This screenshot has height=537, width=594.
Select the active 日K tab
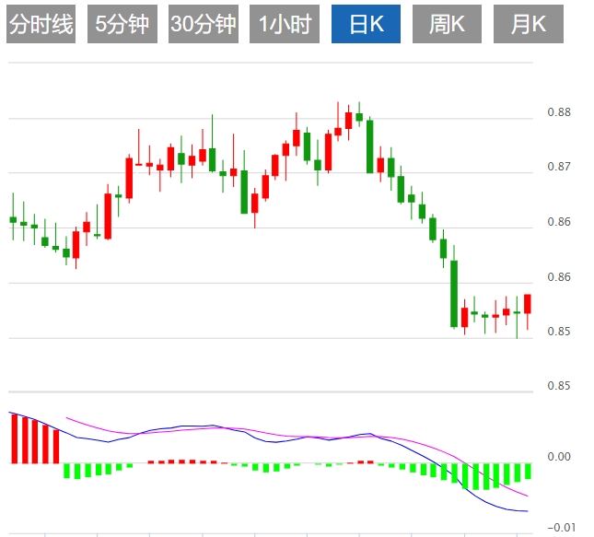366,24
